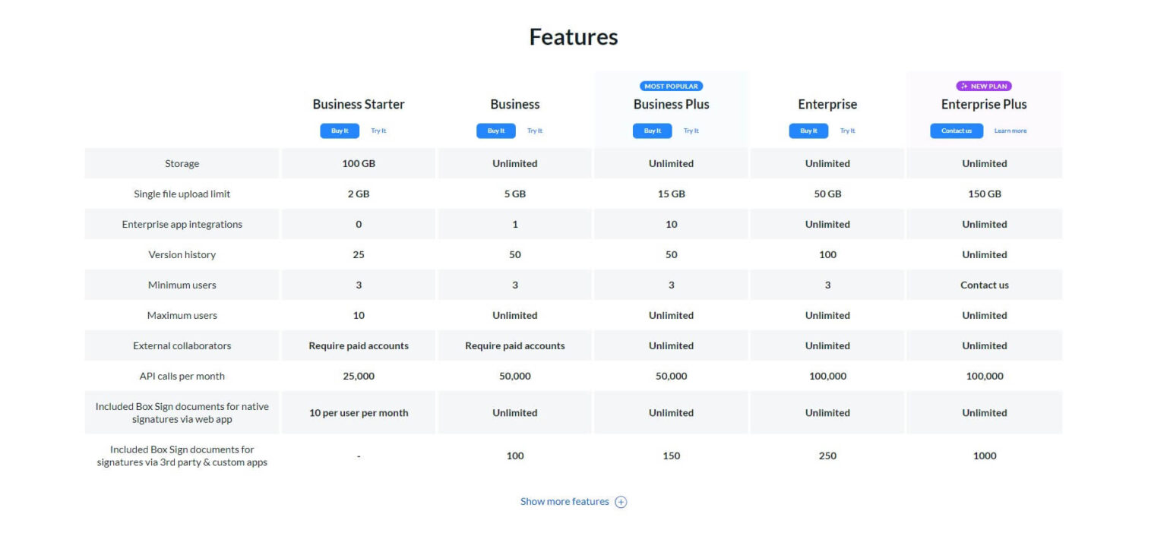This screenshot has width=1167, height=539.
Task: Click the sparkle icon on the NEW PLAN badge
Action: tap(963, 86)
